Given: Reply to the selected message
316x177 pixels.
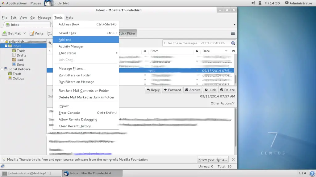Looking at the screenshot, I should point(153,90).
